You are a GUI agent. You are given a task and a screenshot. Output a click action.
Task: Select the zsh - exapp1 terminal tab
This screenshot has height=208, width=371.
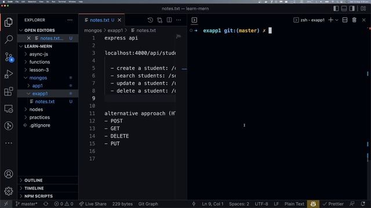(309, 20)
